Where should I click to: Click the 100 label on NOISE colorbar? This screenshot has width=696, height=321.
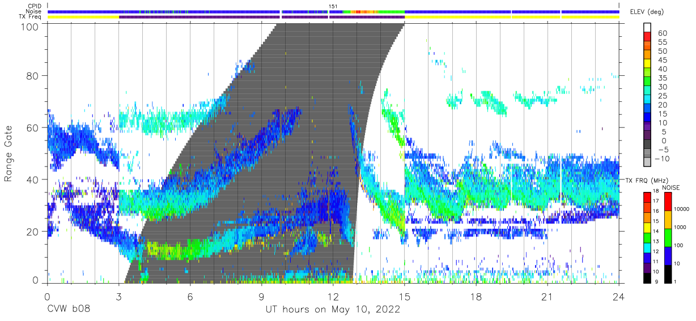(x=677, y=246)
